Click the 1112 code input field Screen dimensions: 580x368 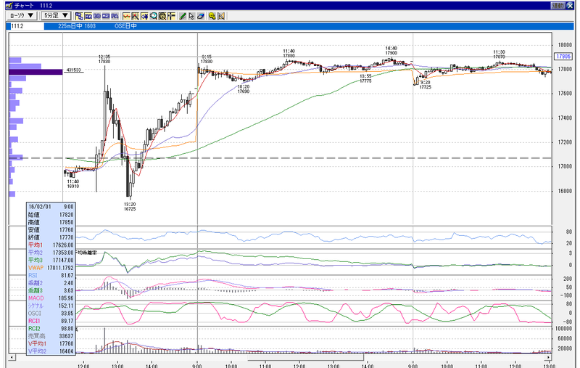click(25, 26)
